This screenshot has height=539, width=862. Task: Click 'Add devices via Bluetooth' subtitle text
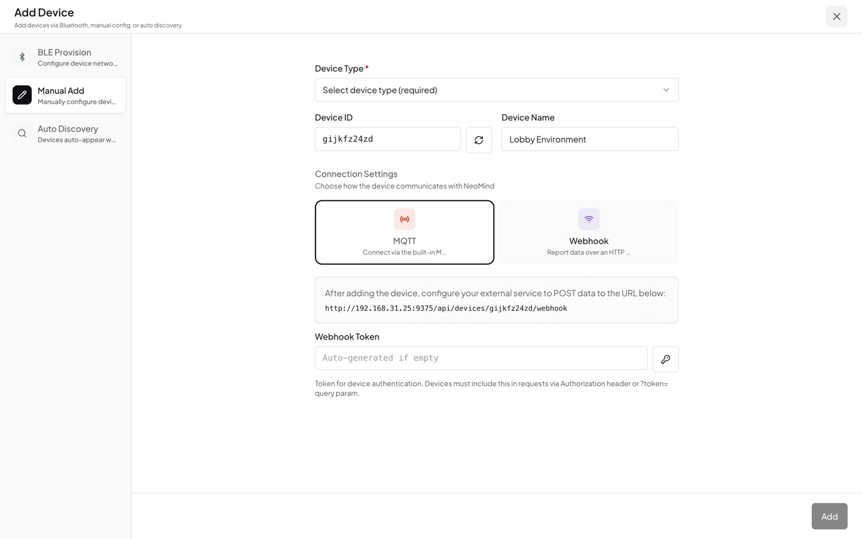98,25
